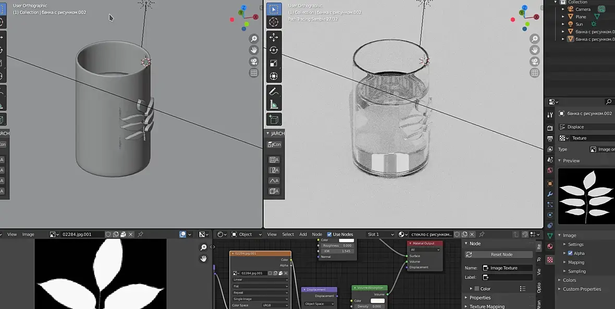Click pan hand icon in image editor
Viewport: 615px width, 309px height.
[204, 258]
